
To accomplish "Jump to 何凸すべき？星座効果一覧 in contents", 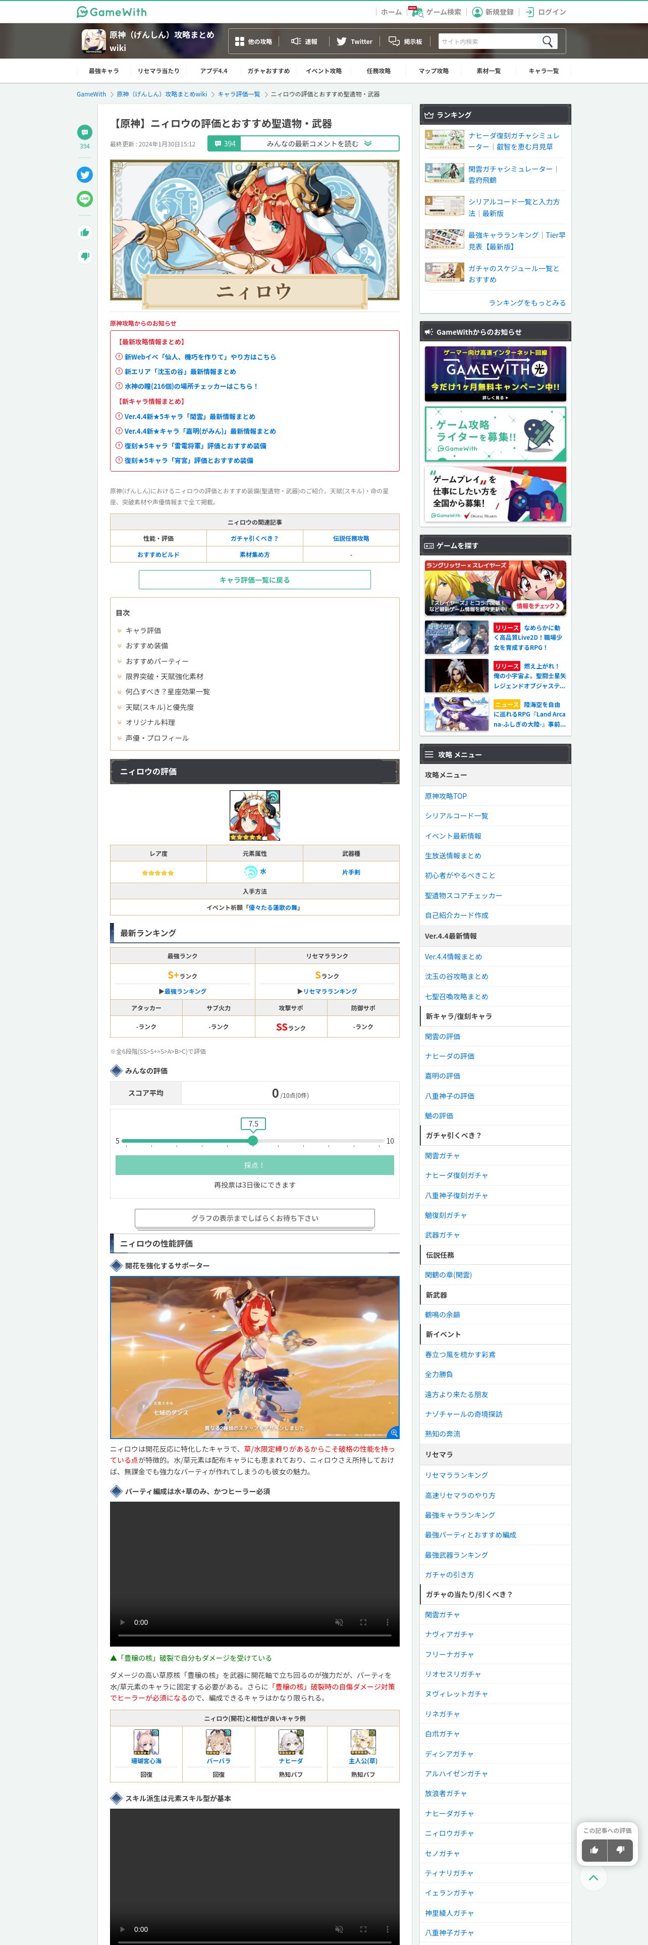I will 168,692.
